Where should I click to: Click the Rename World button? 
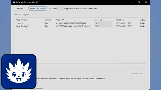[137, 73]
